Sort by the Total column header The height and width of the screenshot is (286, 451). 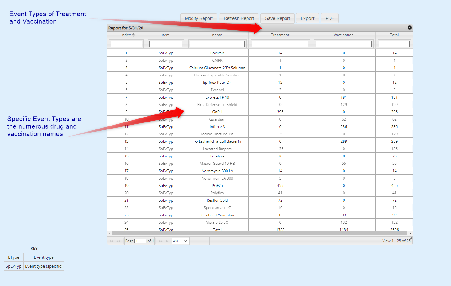click(394, 35)
